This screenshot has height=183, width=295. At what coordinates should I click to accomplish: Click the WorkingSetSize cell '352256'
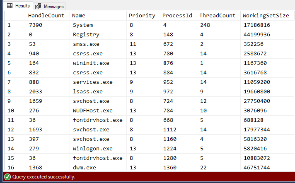(x=267, y=44)
